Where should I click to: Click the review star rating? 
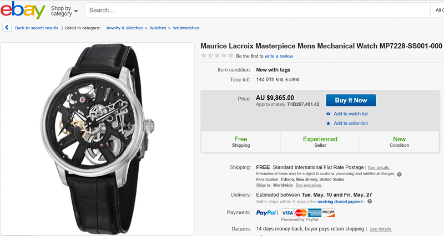(217, 56)
